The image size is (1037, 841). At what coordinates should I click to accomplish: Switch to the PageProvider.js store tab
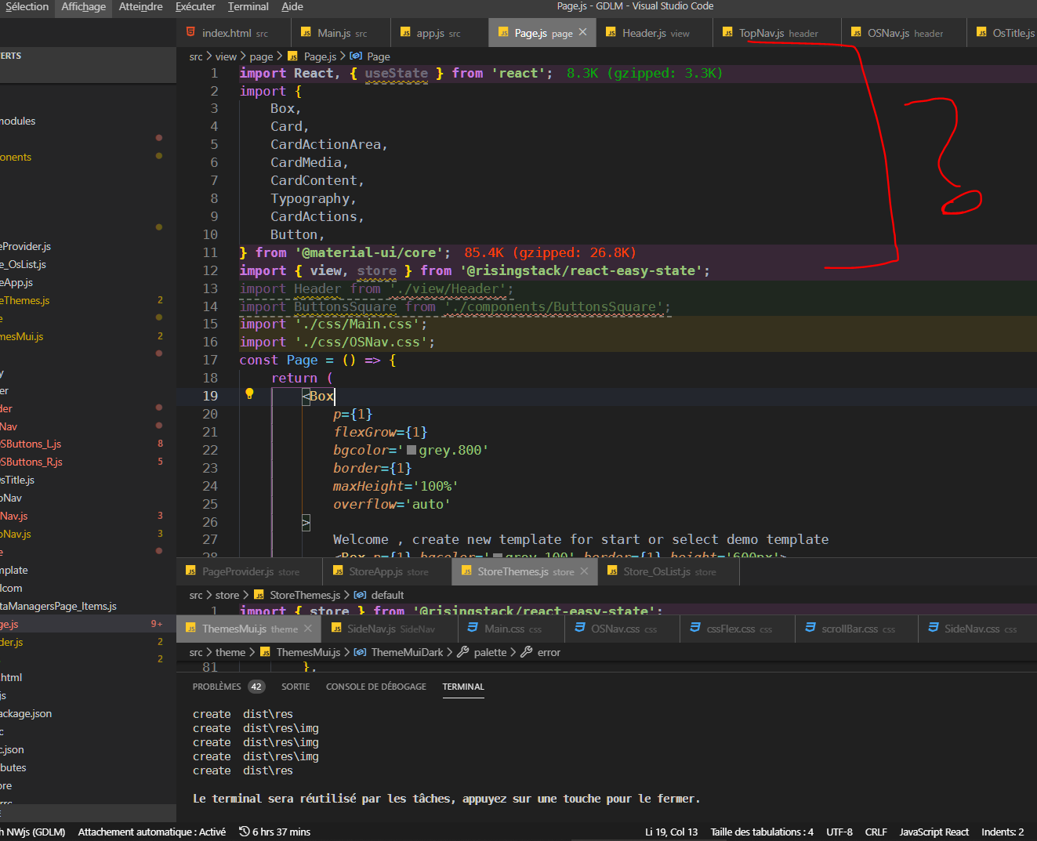point(250,571)
